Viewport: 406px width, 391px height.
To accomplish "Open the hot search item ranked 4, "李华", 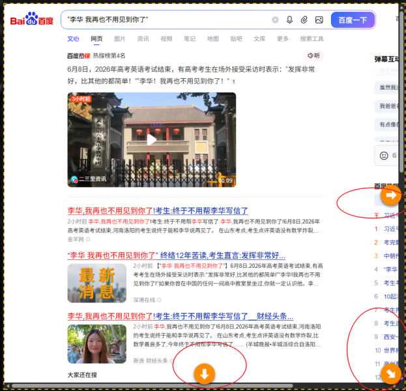I will [386, 269].
